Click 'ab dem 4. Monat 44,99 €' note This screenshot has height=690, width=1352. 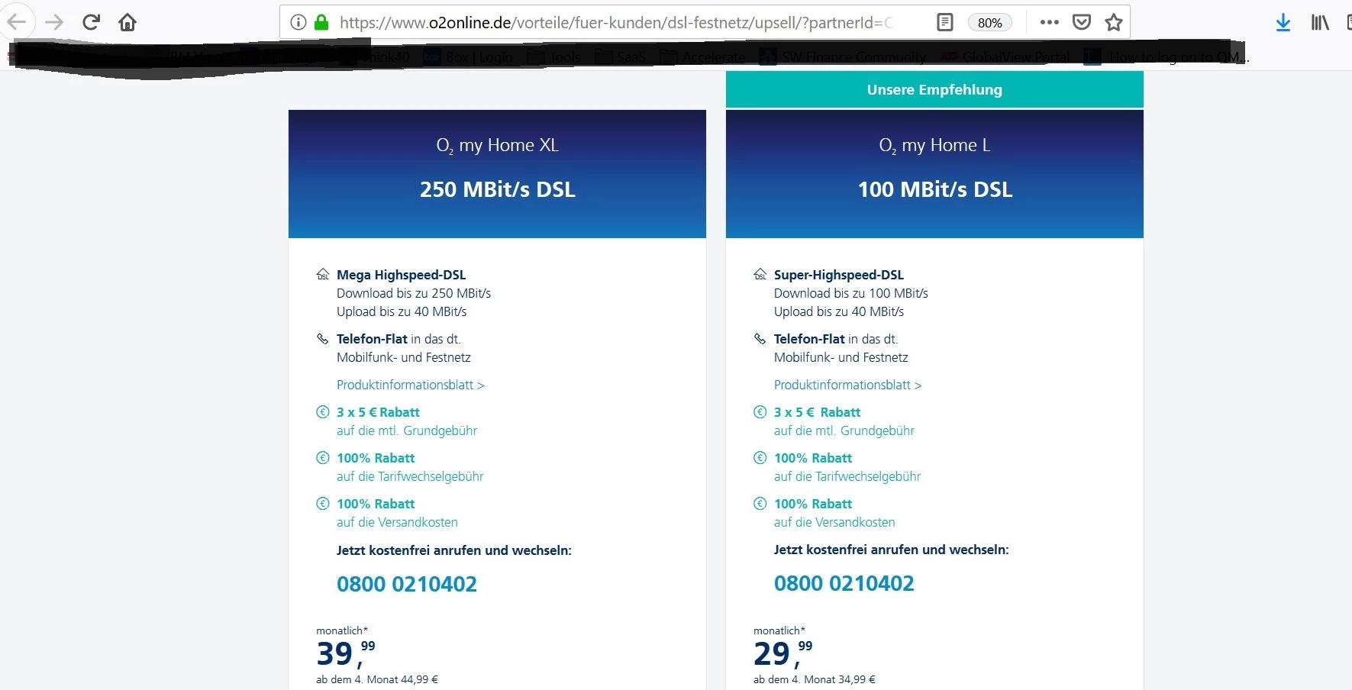click(x=377, y=679)
